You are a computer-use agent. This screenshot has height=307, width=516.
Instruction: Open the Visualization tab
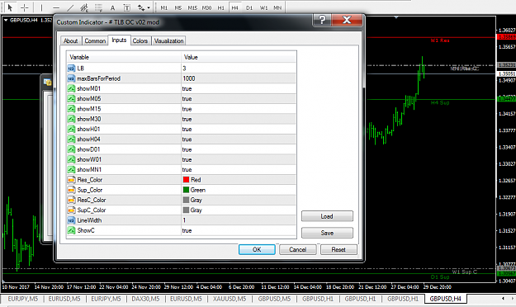168,40
